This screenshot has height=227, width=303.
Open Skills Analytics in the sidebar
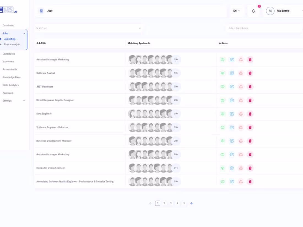coord(11,85)
